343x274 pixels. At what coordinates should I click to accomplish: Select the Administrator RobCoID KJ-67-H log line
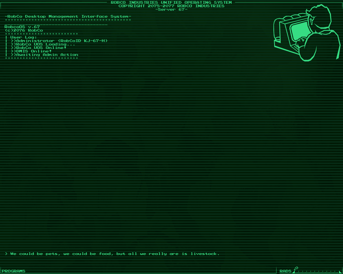point(59,41)
